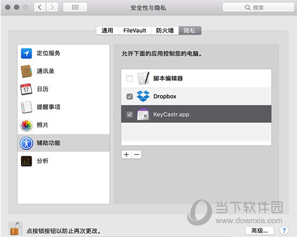This screenshot has height=238, width=297.
Task: Add an app with the plus button
Action: point(127,155)
